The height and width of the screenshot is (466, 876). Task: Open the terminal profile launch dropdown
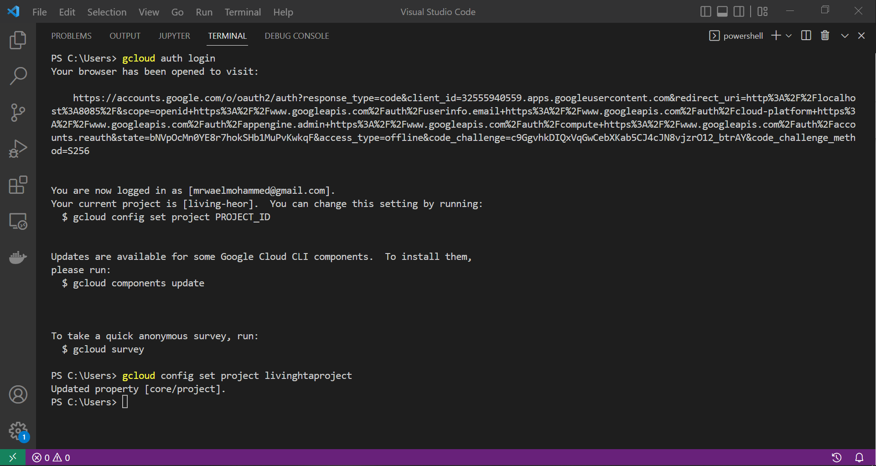point(789,36)
